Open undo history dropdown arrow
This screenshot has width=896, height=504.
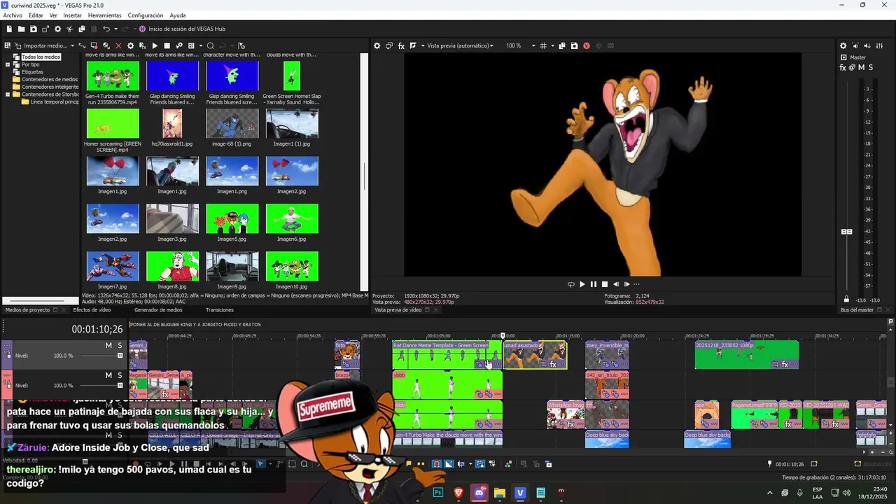[x=115, y=29]
